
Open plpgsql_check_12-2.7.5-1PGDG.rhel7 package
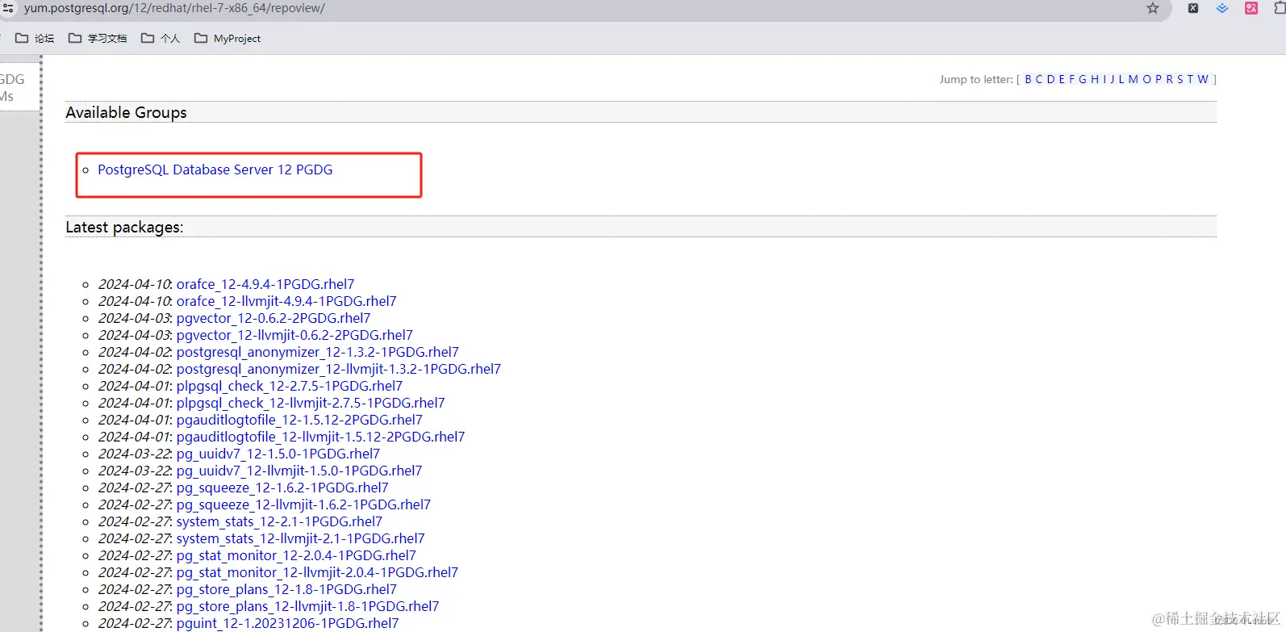290,386
